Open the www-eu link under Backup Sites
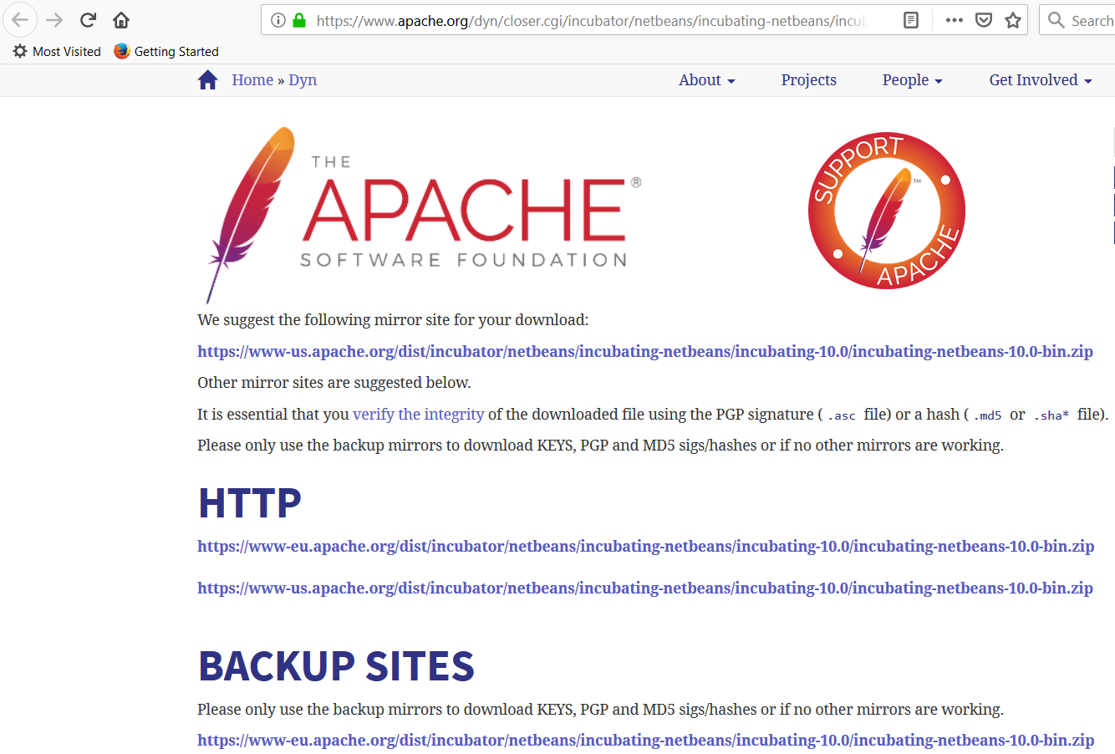Image resolution: width=1115 pixels, height=754 pixels. (646, 740)
